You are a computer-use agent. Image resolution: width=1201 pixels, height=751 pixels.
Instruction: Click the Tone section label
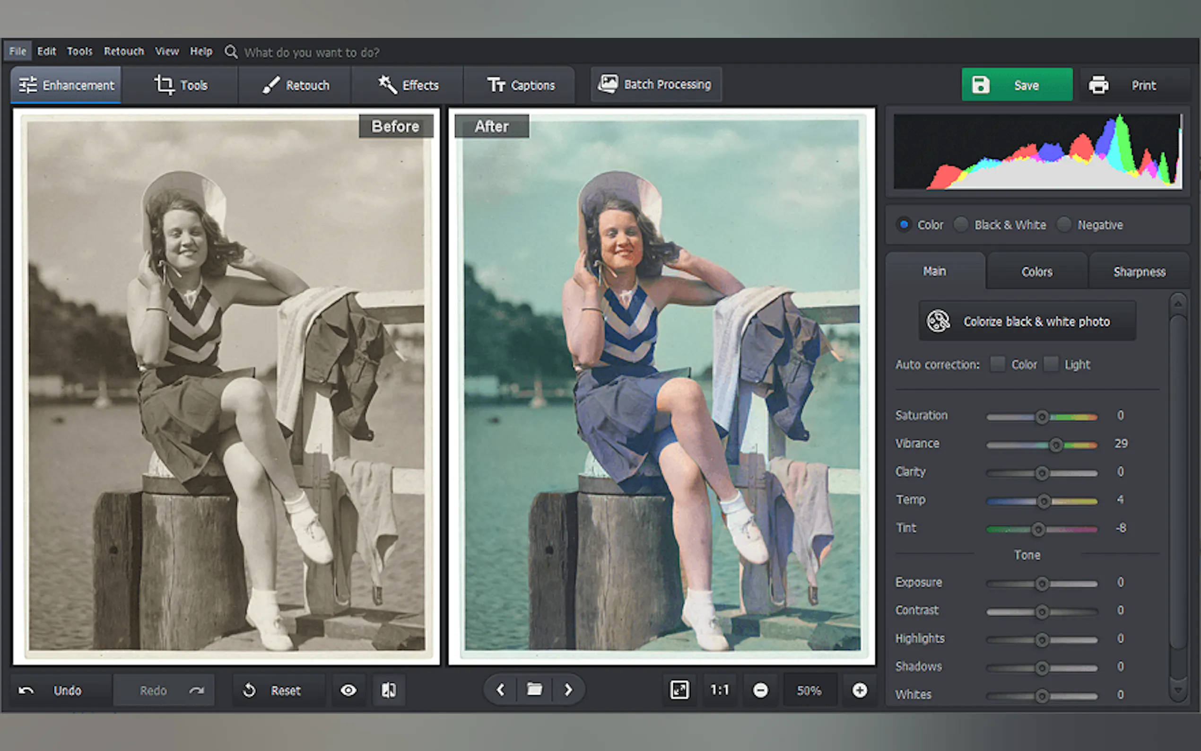tap(1027, 555)
